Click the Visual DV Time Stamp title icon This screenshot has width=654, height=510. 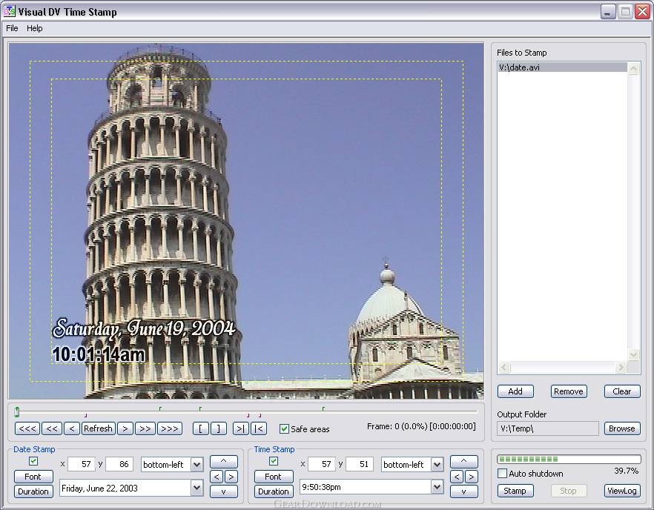(x=9, y=11)
